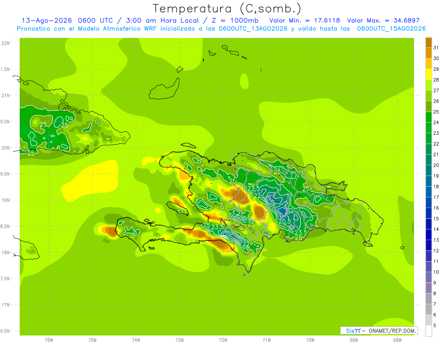Click the 'ONAMET/REP.DOM.' credit label
The image size is (446, 345).
[x=392, y=330]
